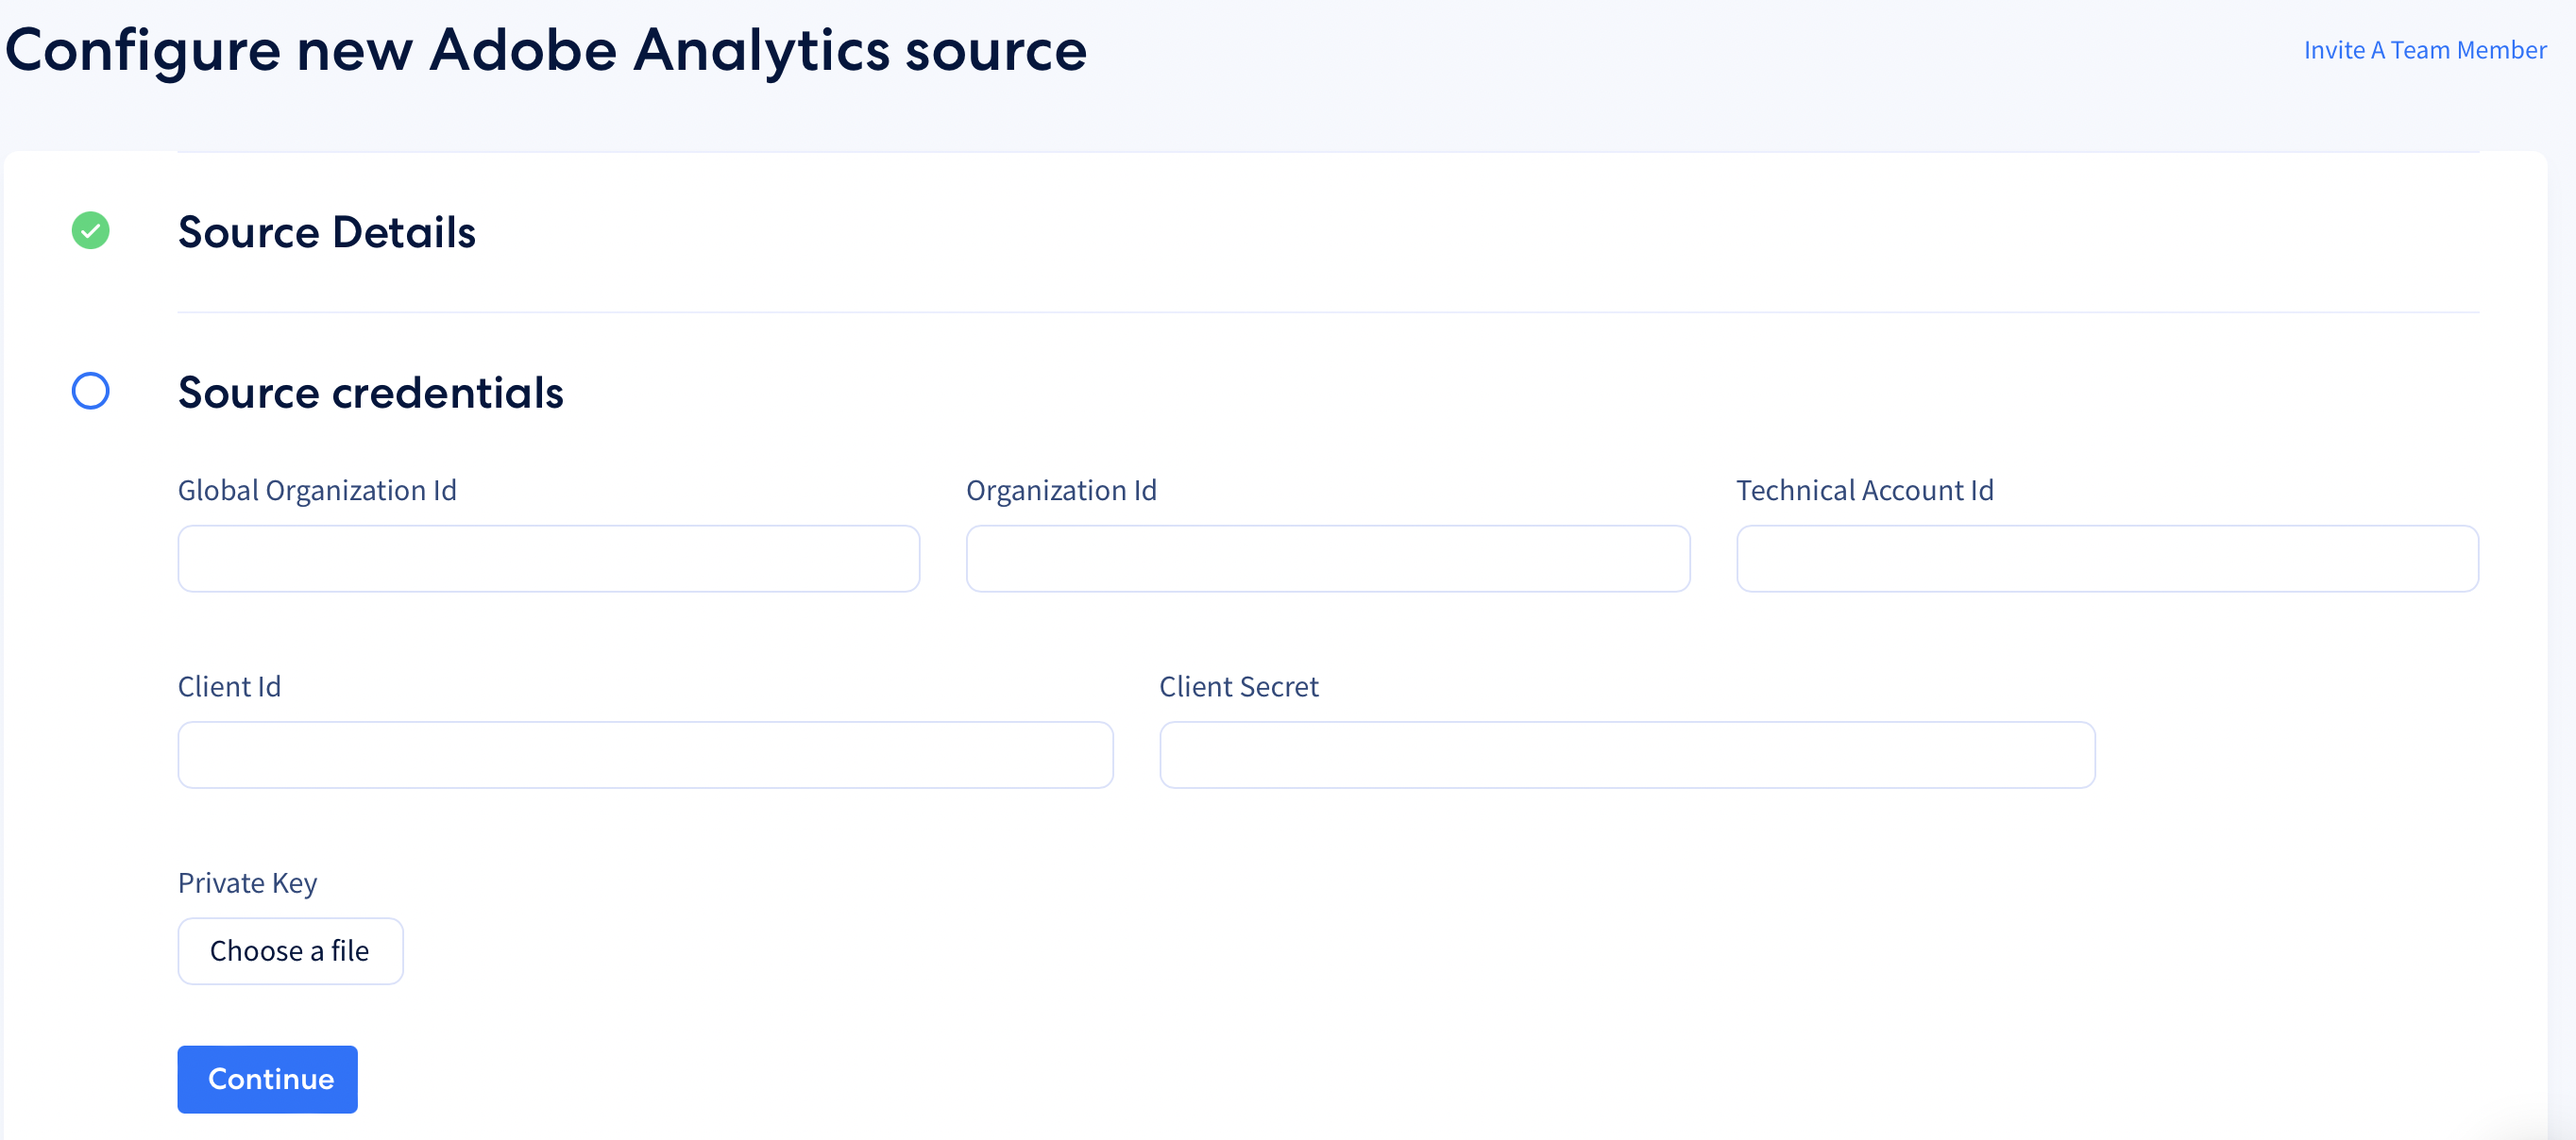Click the Configure new Adobe Analytics source title
2576x1140 pixels.
click(546, 50)
